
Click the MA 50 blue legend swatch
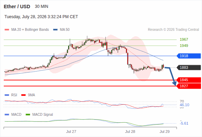tap(55, 30)
